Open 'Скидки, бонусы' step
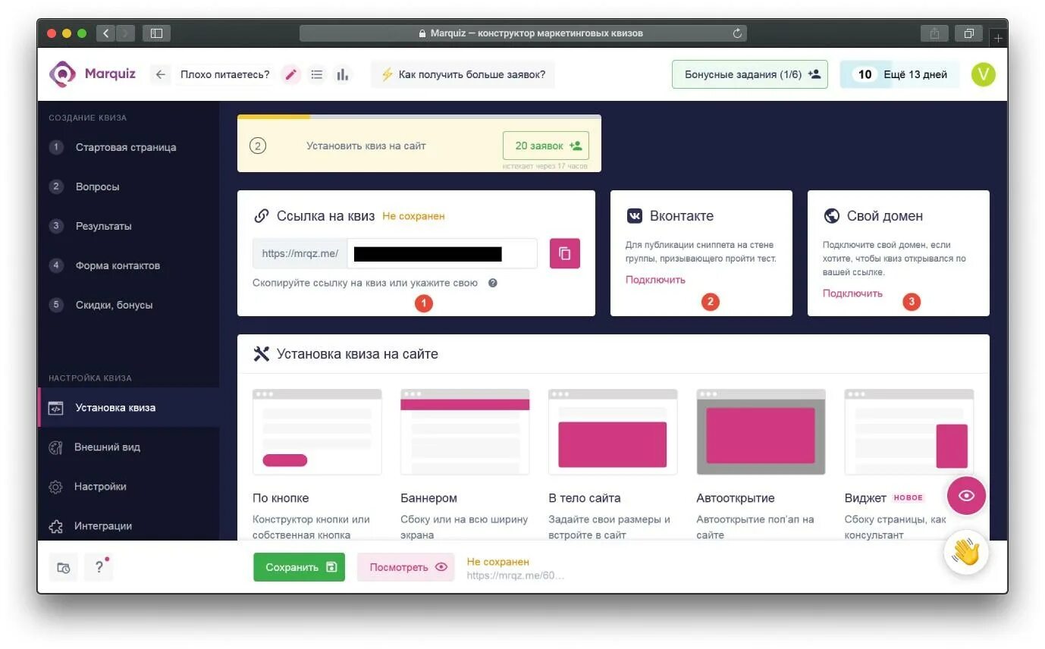The height and width of the screenshot is (649, 1045). (114, 305)
